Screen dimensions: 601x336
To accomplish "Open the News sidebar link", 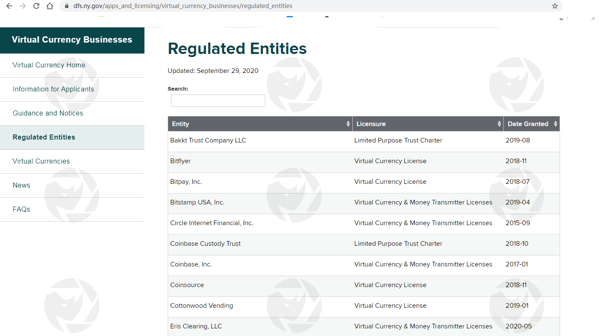I will click(x=22, y=185).
